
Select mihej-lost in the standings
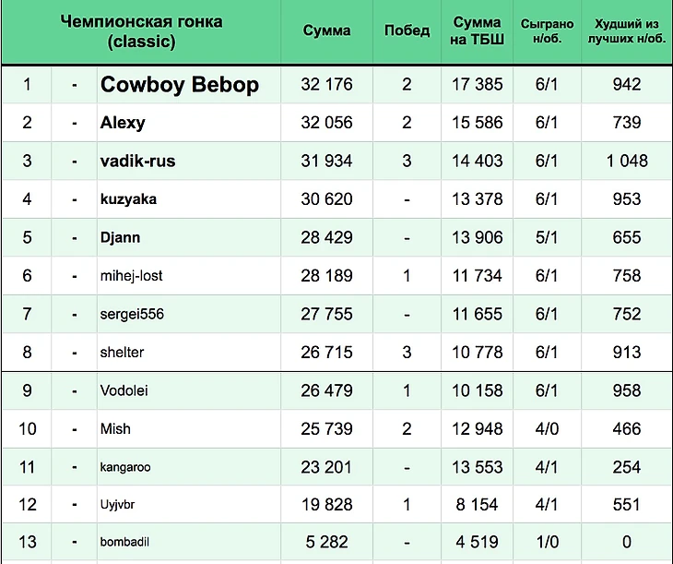tap(132, 276)
